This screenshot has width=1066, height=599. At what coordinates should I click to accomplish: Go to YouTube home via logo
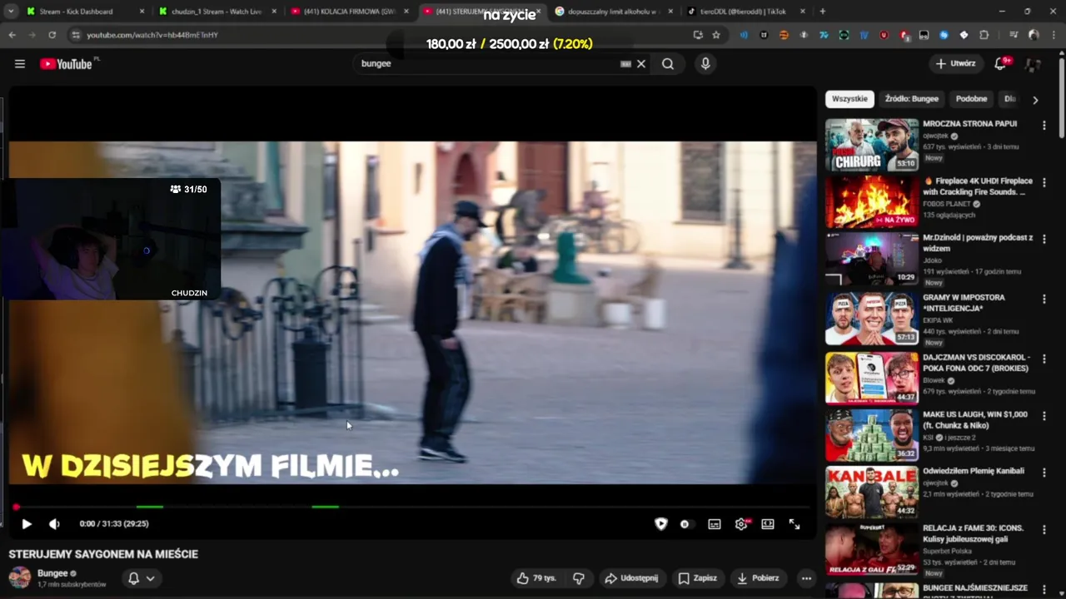coord(68,64)
